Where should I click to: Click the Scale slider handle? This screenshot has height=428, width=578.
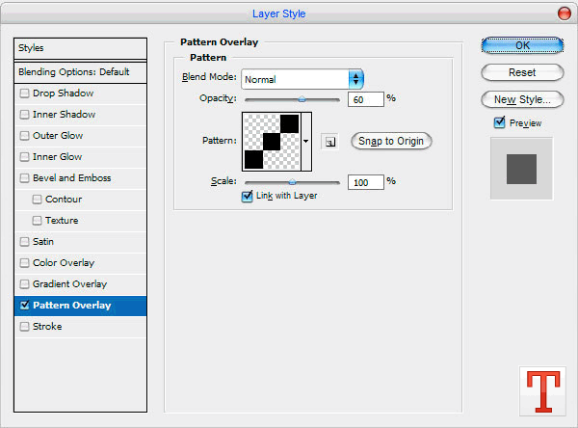coord(292,182)
